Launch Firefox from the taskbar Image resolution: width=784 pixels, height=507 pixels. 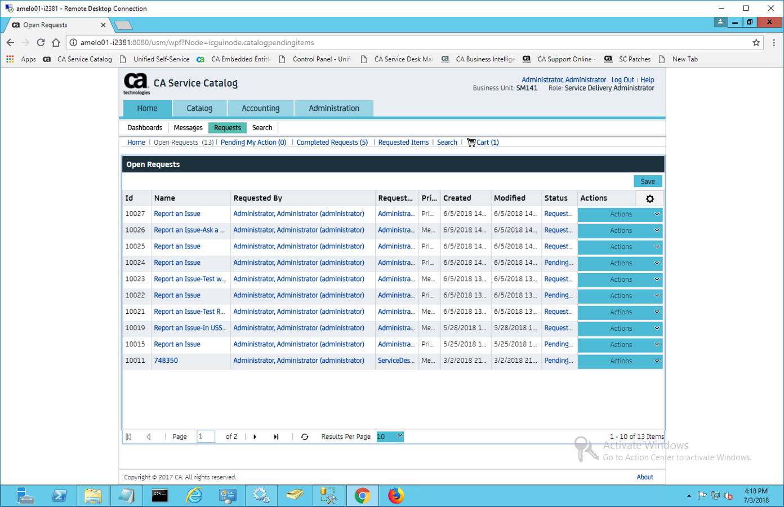[396, 496]
